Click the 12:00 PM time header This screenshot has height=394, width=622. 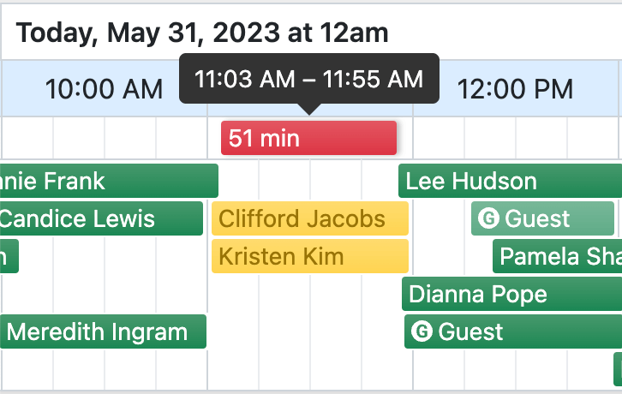(x=514, y=88)
